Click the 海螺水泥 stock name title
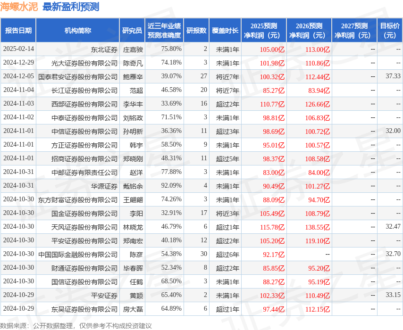This screenshot has height=330, width=403. (19, 7)
